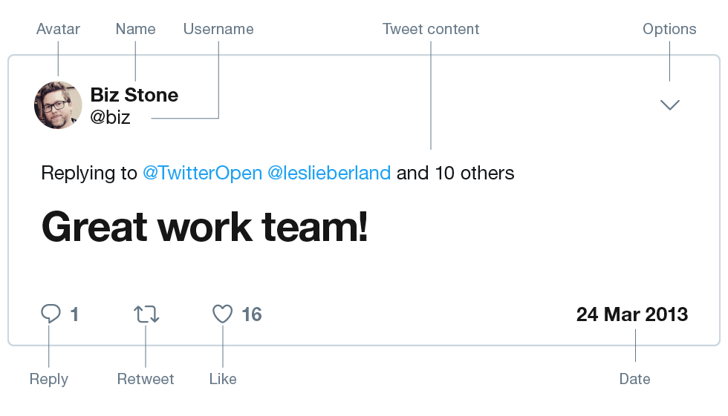The width and height of the screenshot is (728, 416).
Task: Open the @leslieberland mention link
Action: [328, 174]
